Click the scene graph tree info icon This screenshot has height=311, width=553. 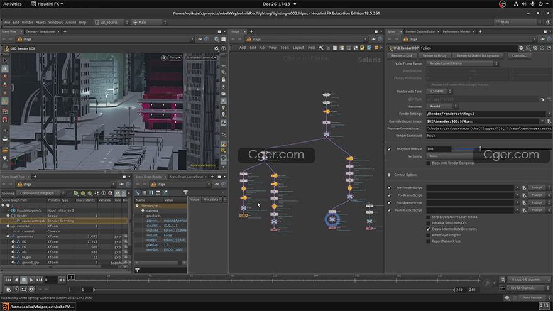click(x=103, y=193)
